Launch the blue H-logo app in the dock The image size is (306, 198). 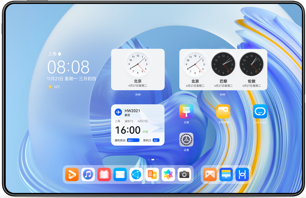pos(242,174)
